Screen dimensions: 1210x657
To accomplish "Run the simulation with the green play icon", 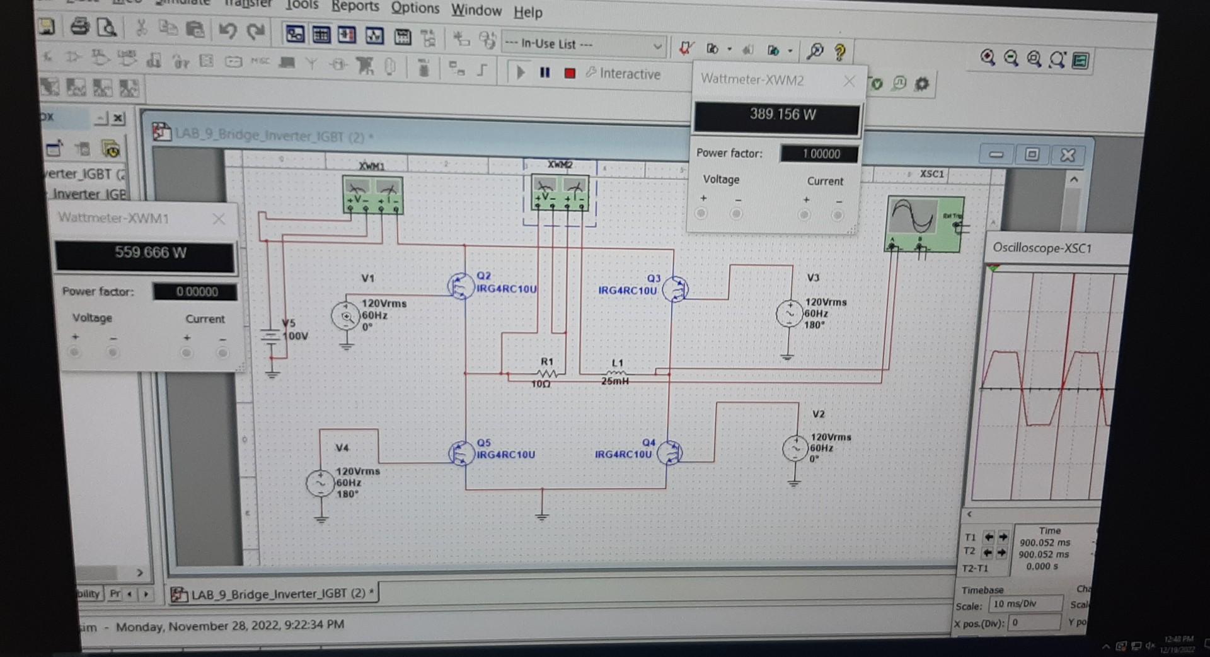I will point(521,73).
